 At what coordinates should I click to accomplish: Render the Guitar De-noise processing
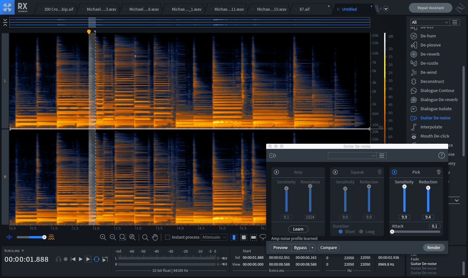coord(434,248)
